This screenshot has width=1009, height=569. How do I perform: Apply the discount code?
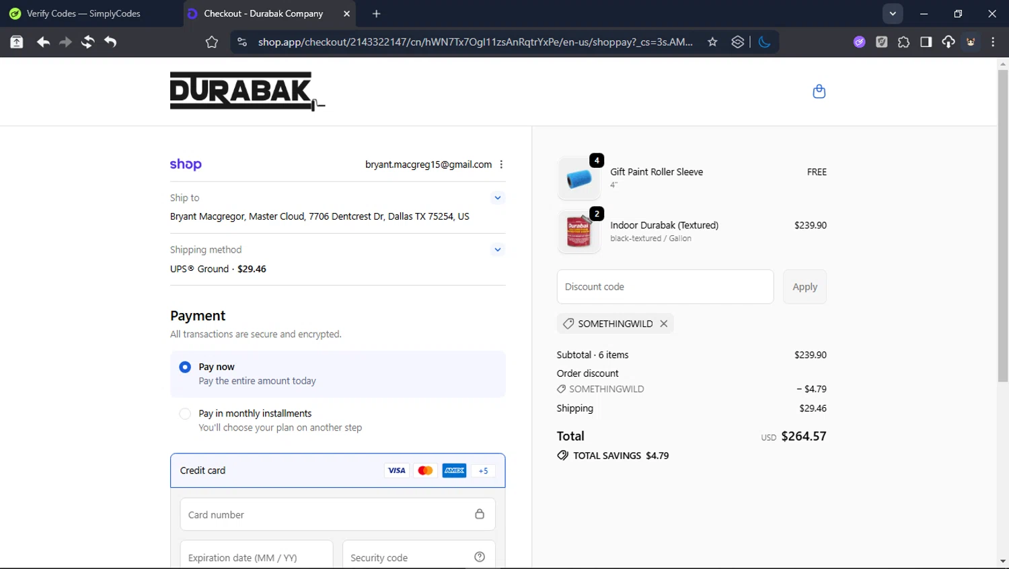pyautogui.click(x=805, y=287)
